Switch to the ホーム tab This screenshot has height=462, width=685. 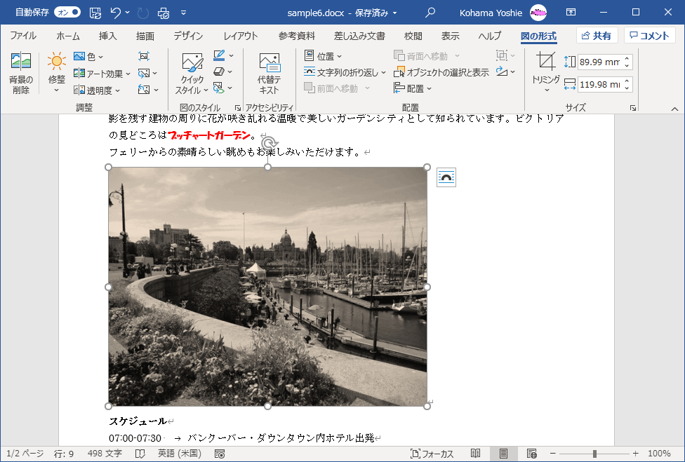pyautogui.click(x=68, y=36)
